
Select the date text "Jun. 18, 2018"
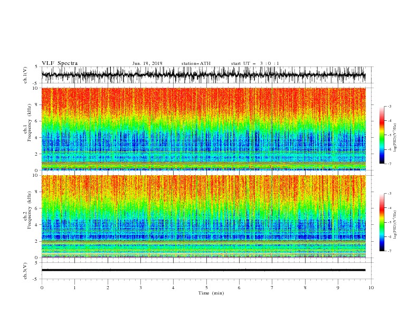click(147, 63)
